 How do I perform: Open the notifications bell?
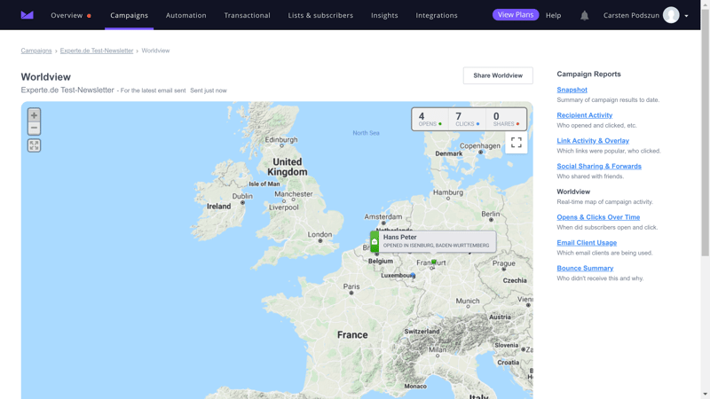pos(584,15)
